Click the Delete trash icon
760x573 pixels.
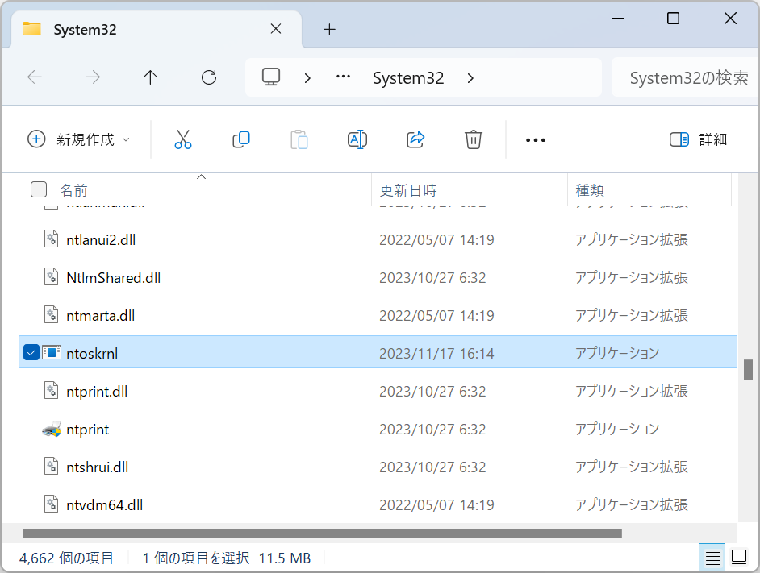tap(474, 139)
